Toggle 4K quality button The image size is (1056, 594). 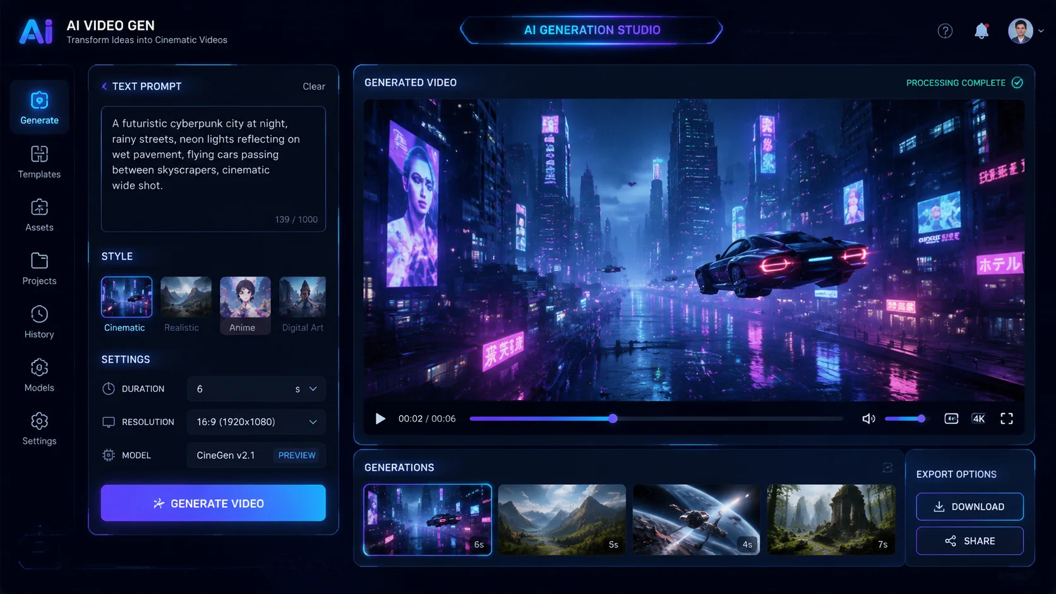coord(978,419)
